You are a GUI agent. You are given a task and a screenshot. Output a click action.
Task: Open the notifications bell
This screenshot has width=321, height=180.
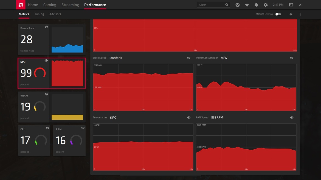[x=256, y=5]
